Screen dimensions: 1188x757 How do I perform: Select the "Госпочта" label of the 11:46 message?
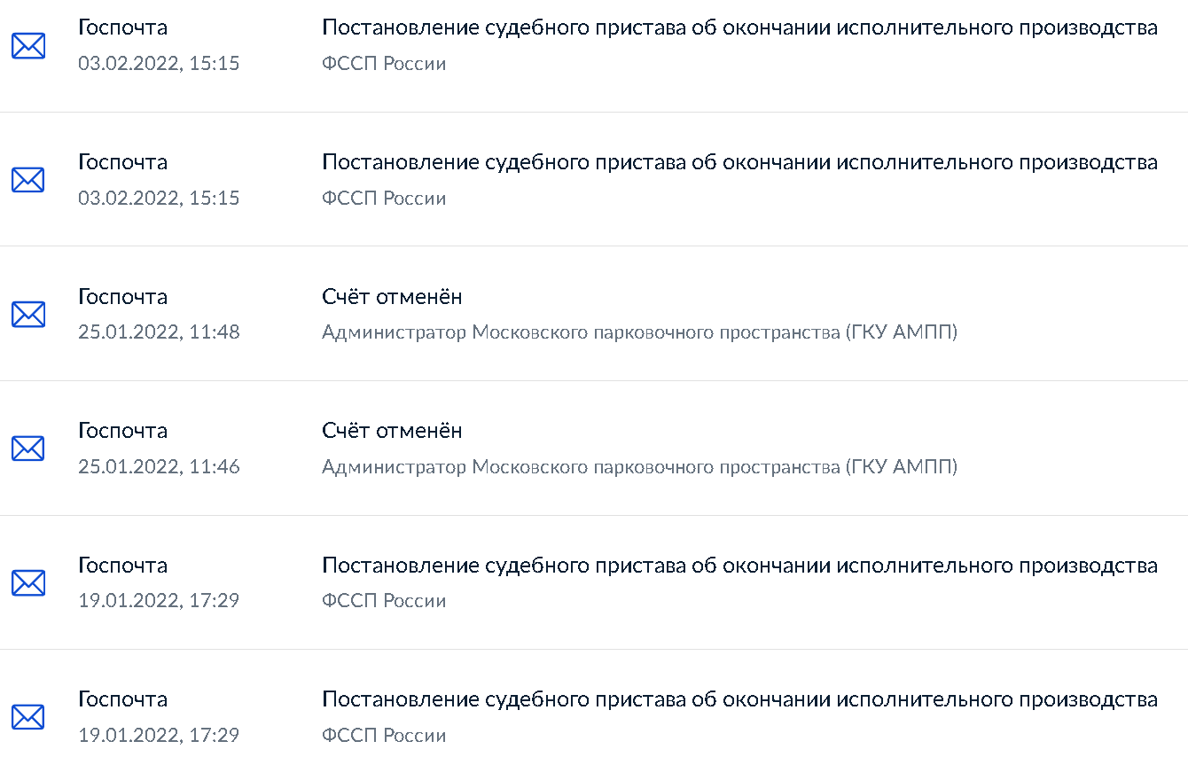(x=122, y=431)
